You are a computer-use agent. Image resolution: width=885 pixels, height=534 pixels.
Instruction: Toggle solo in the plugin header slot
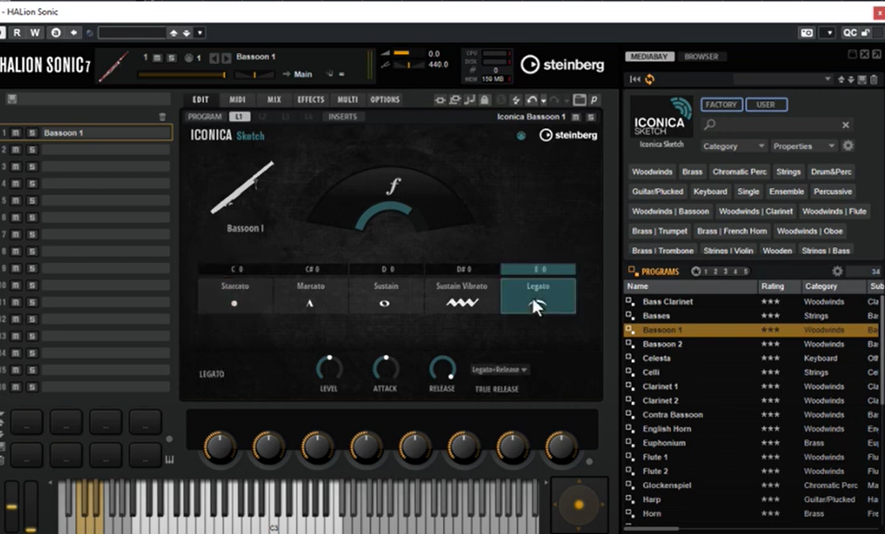171,58
